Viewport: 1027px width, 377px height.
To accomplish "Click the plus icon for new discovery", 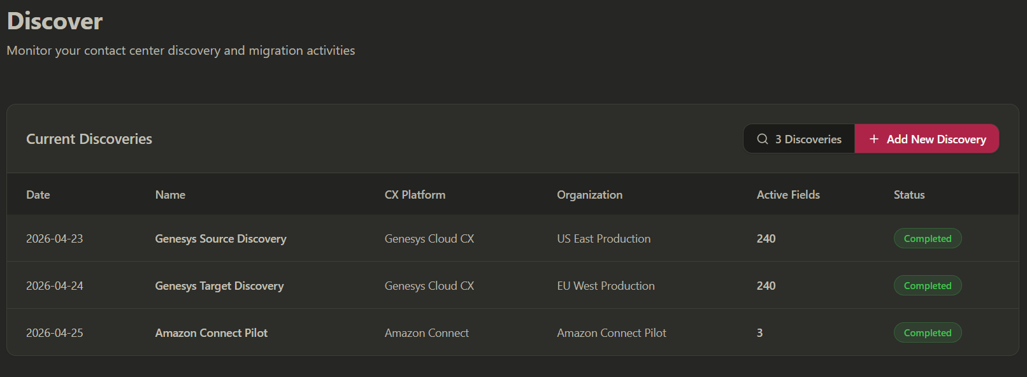I will point(874,139).
